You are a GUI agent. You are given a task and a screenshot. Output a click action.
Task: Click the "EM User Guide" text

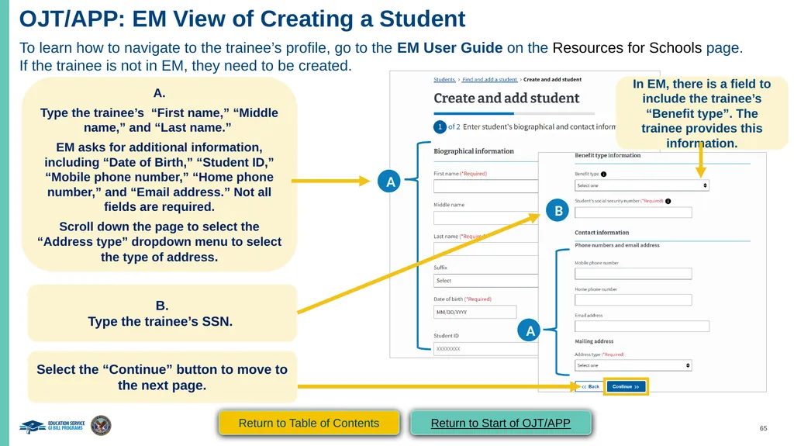point(450,47)
